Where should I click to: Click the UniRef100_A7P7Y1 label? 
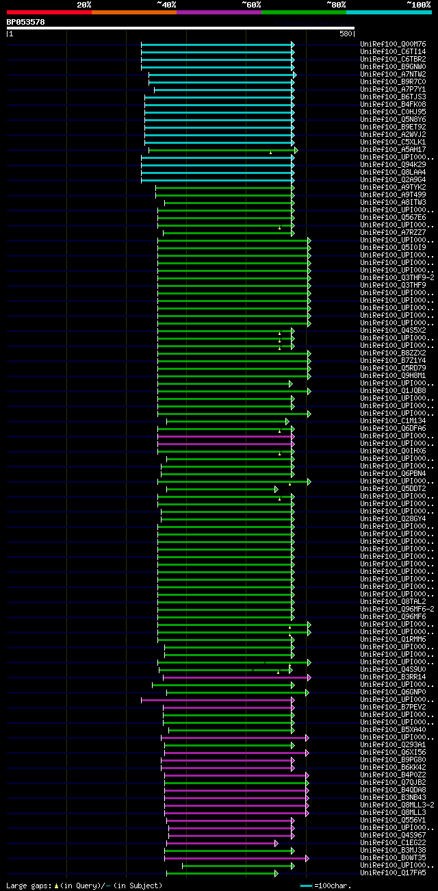coord(393,90)
